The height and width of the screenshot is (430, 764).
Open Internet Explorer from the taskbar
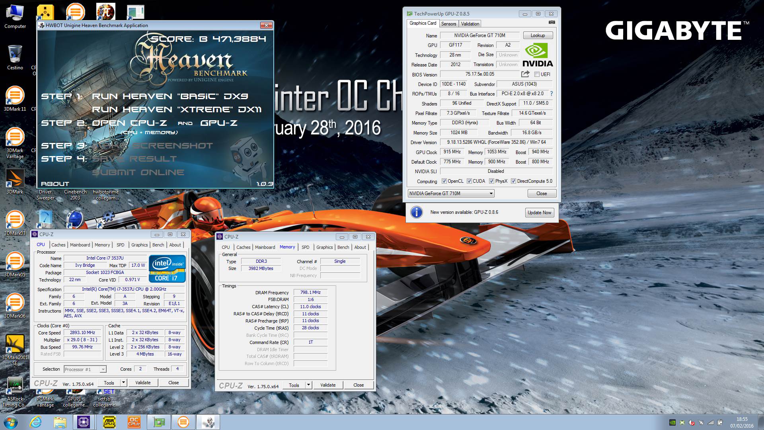35,422
